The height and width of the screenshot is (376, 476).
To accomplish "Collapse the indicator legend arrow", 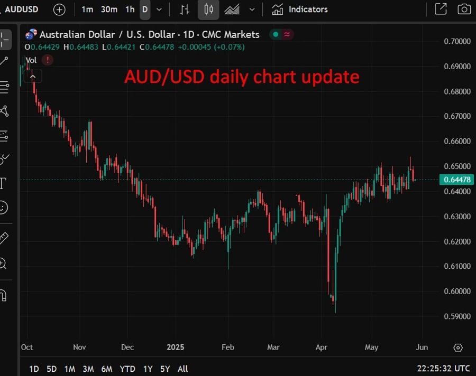I will click(33, 77).
